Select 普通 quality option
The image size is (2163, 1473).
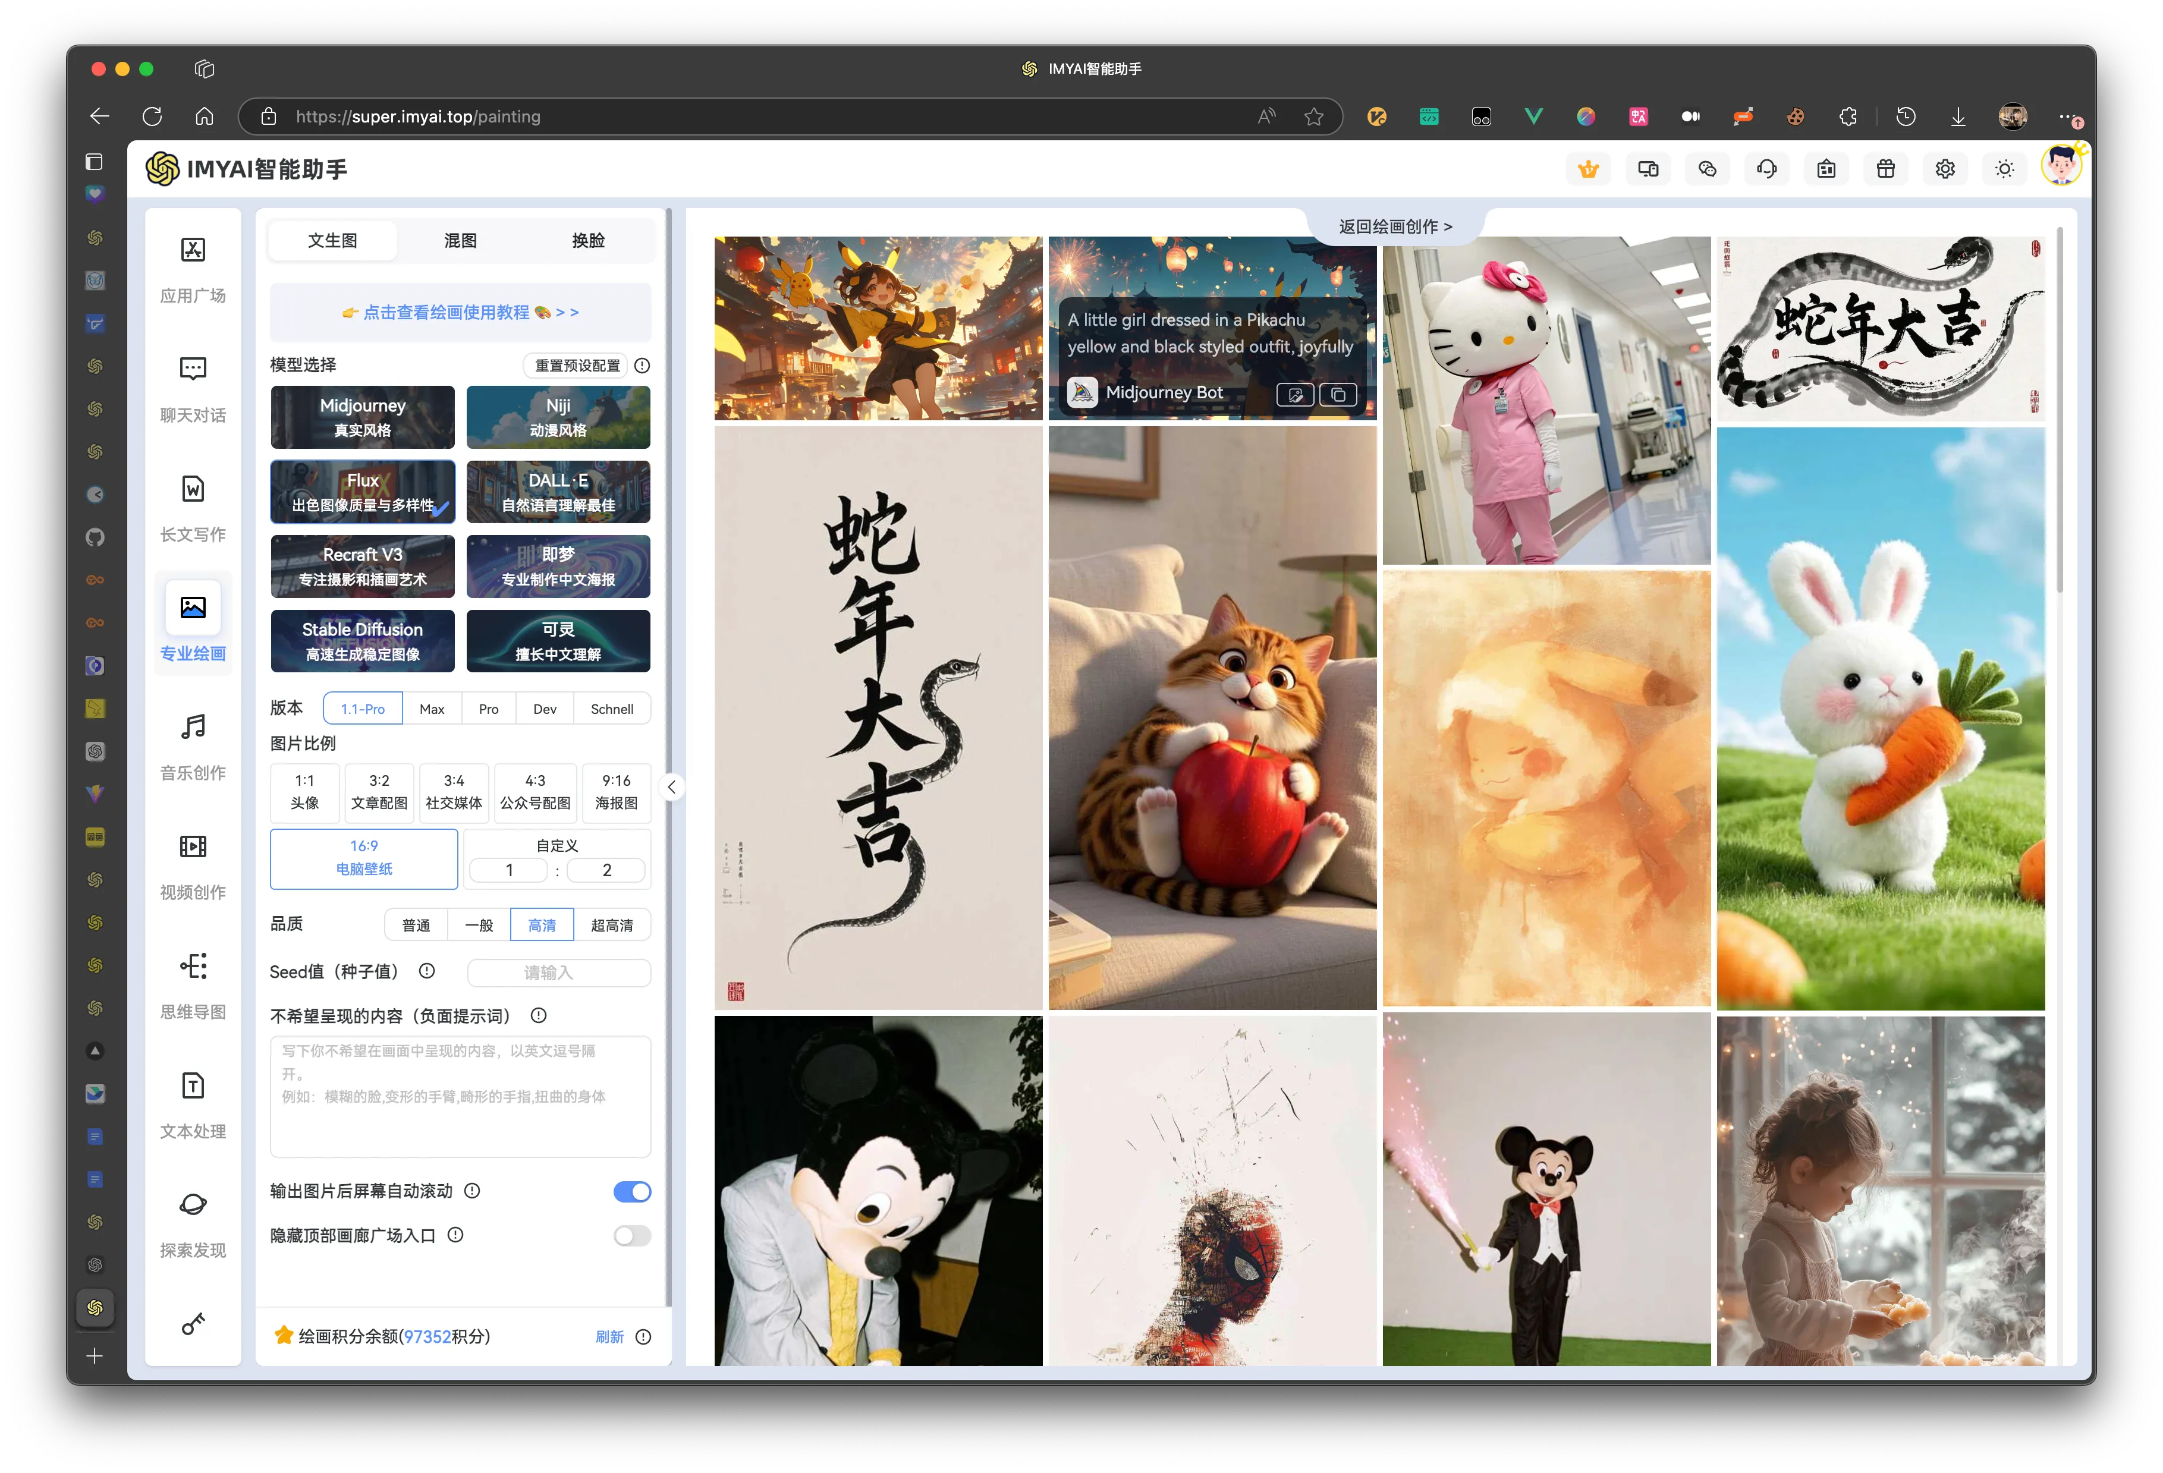(416, 925)
